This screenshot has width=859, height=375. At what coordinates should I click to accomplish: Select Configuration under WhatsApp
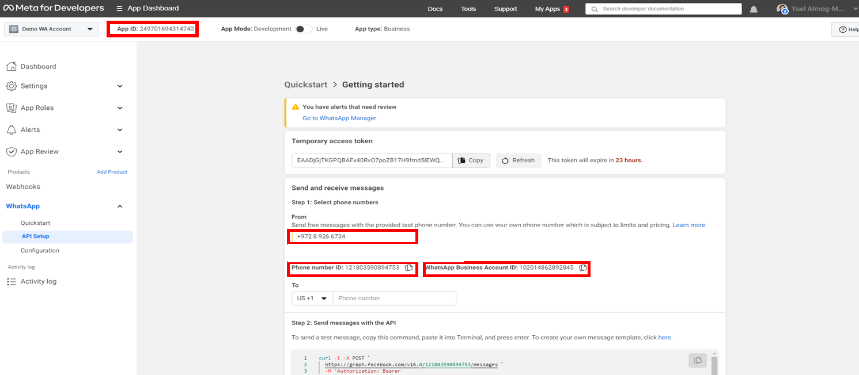click(40, 251)
